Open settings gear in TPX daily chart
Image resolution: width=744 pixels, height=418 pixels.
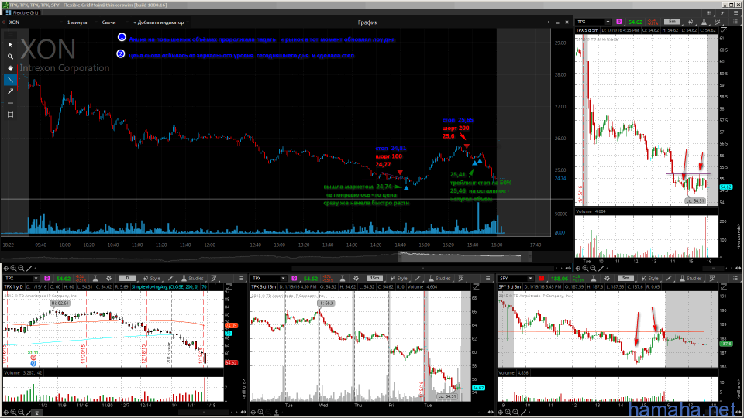tap(108, 278)
